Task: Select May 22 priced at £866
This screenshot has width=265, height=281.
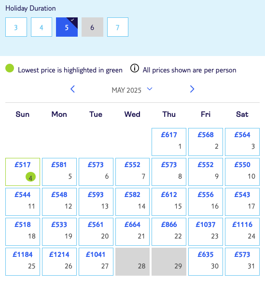Action: (x=169, y=232)
